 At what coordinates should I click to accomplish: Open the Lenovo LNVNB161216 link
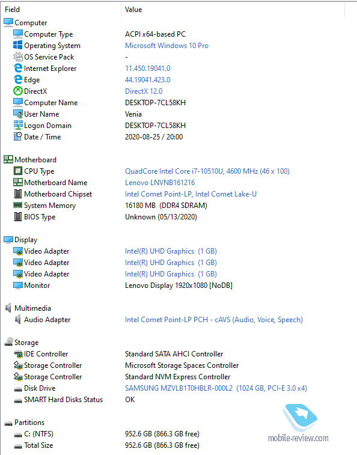pos(160,183)
